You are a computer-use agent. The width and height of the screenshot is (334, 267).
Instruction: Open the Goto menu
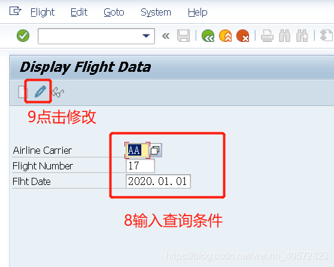114,12
